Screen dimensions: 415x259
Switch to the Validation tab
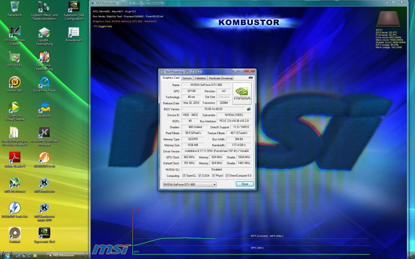pyautogui.click(x=200, y=78)
